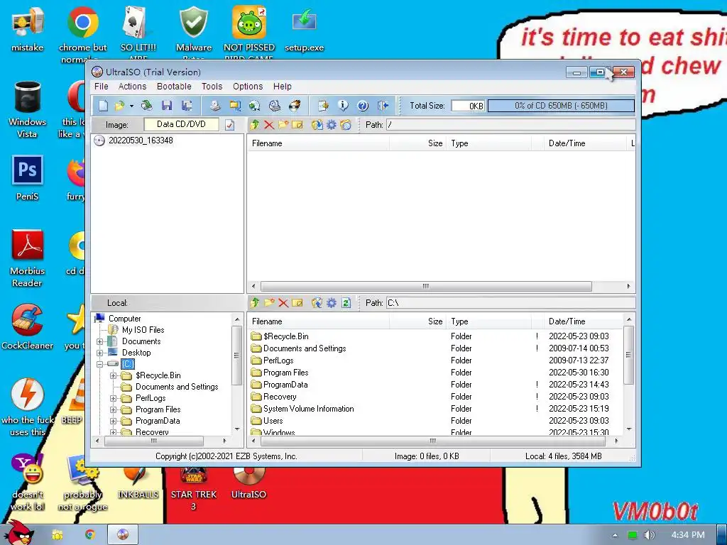
Task: Click red Delete X in image toolbar
Action: (269, 125)
